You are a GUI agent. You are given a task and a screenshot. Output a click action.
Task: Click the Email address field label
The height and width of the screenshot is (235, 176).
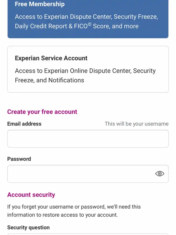pyautogui.click(x=24, y=124)
